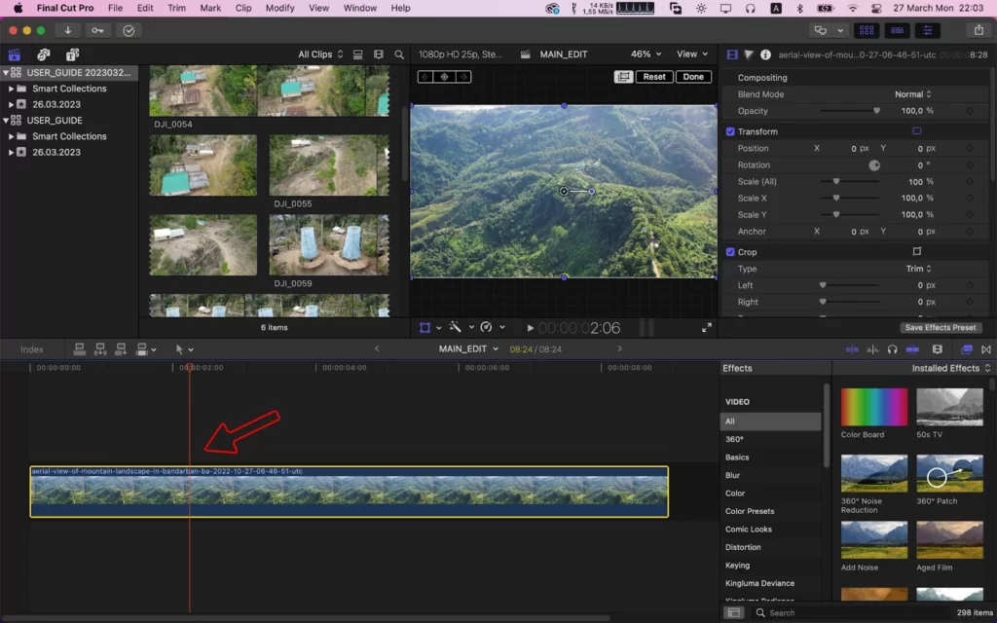Screen dimensions: 997x623
Task: Show the titles and generators sidebar icon
Action: click(x=72, y=55)
